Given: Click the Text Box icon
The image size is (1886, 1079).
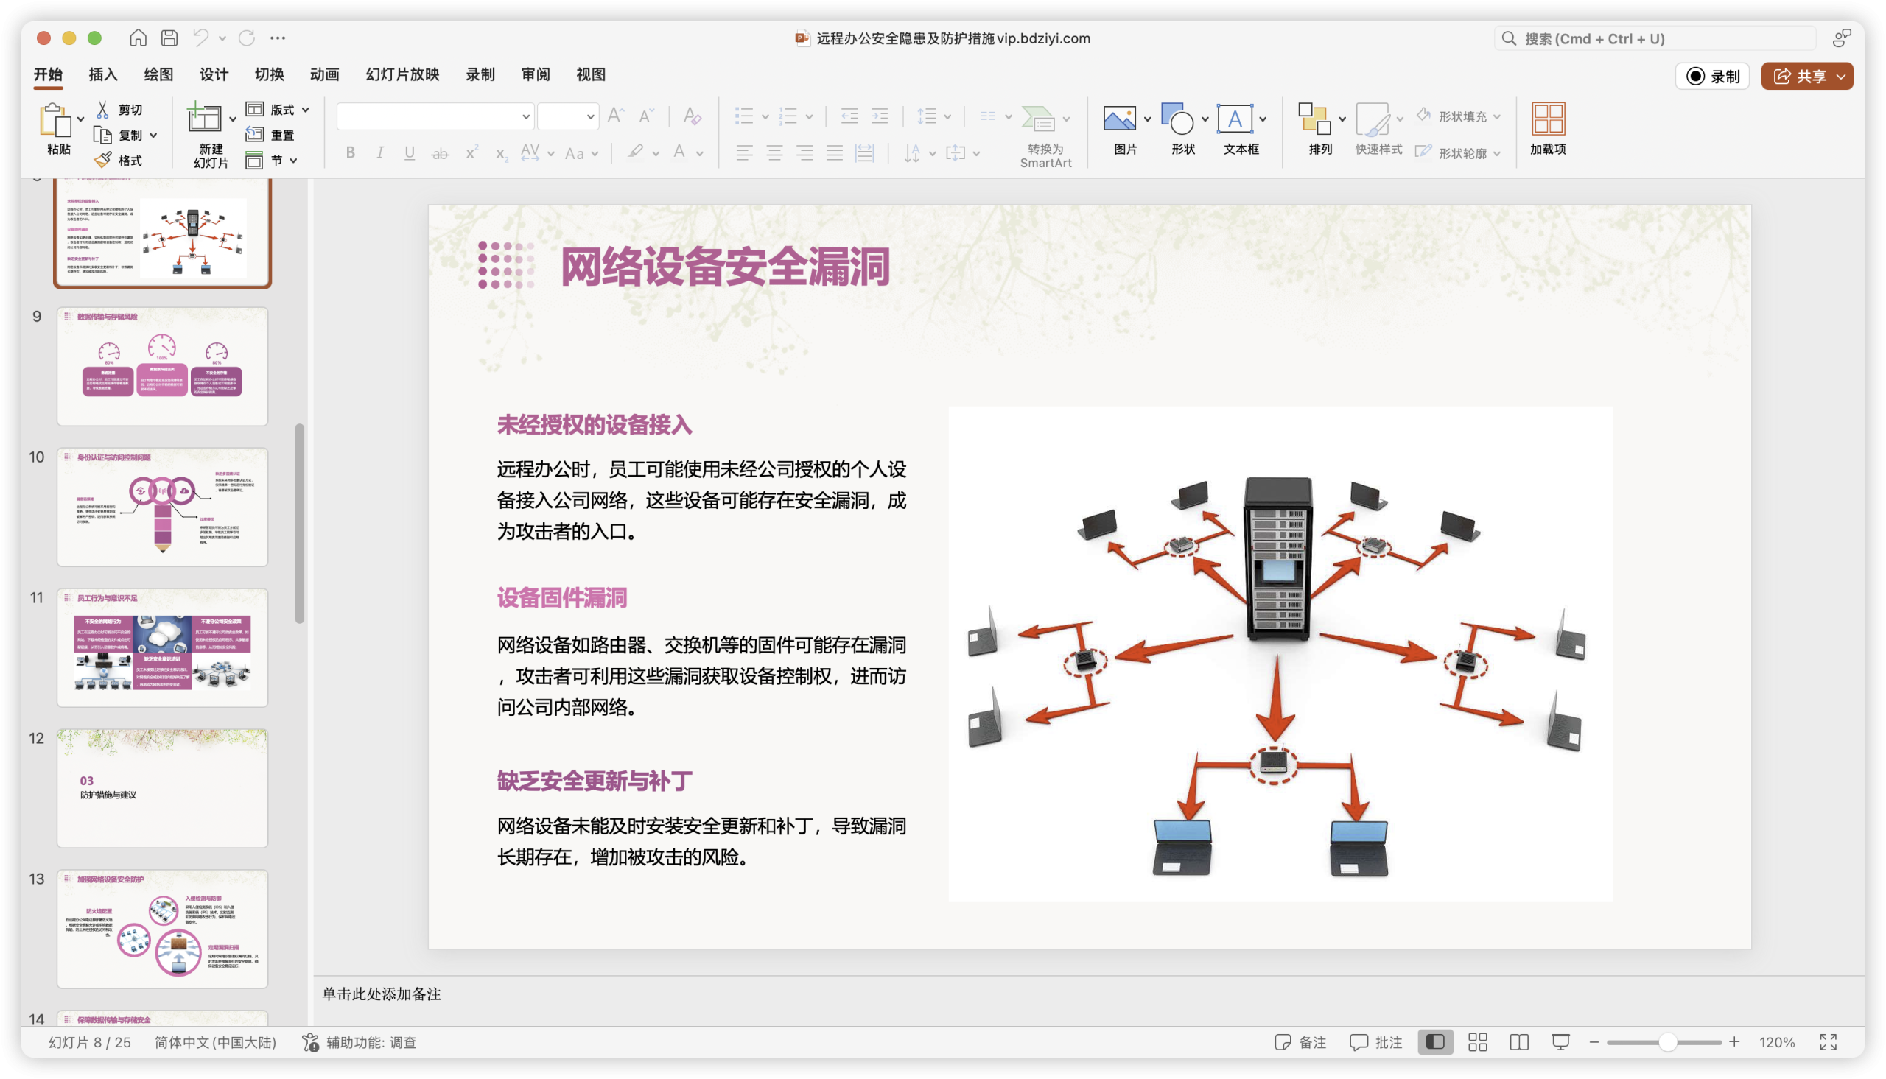Looking at the screenshot, I should pyautogui.click(x=1235, y=119).
